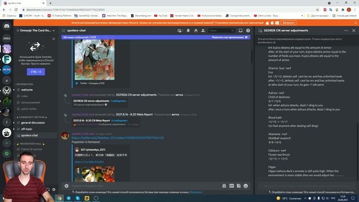Open thread options three-dots menu
Image resolution: width=359 pixels, height=202 pixels.
coord(346,30)
